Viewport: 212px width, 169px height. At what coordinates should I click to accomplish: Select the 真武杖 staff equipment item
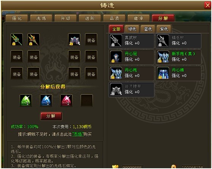(131, 41)
